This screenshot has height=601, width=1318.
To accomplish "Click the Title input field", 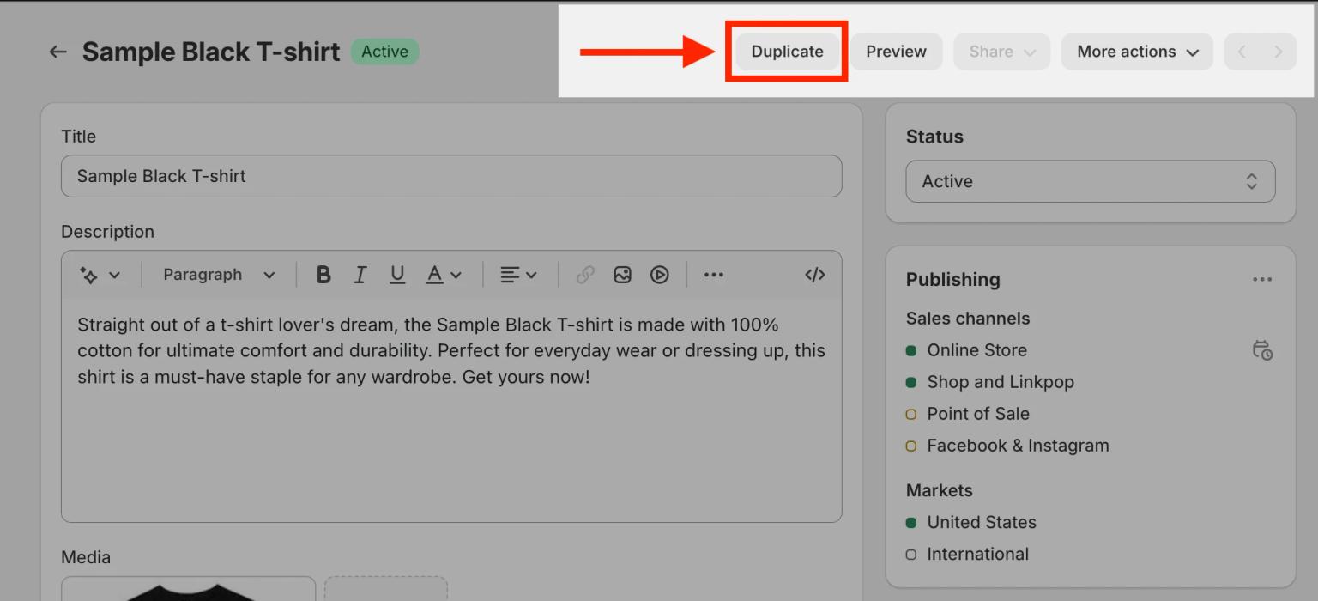I will pos(451,176).
